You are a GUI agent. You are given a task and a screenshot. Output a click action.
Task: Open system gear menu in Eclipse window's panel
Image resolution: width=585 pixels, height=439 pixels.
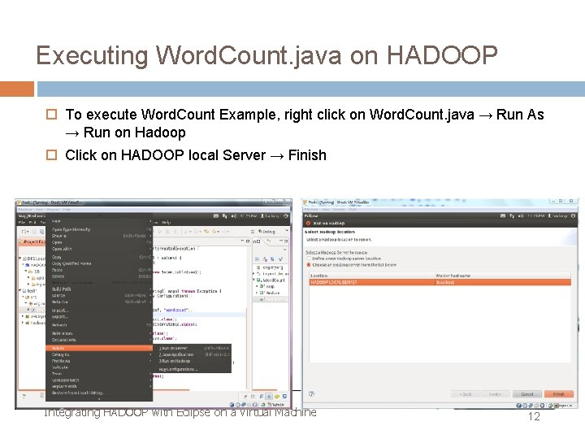coord(286,216)
